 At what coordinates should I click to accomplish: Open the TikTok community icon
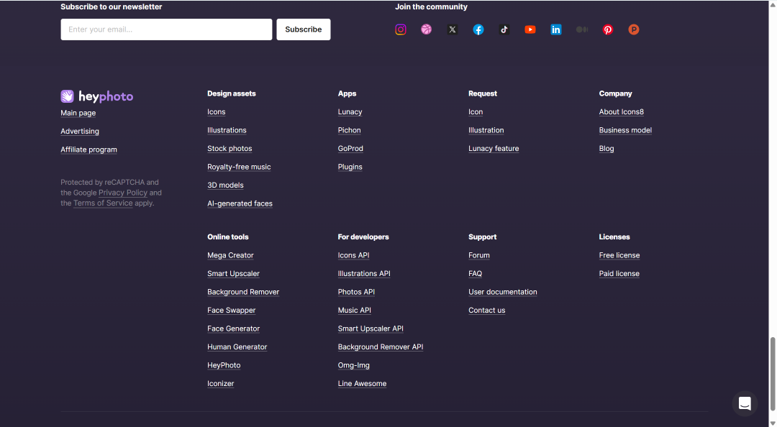[x=504, y=29]
